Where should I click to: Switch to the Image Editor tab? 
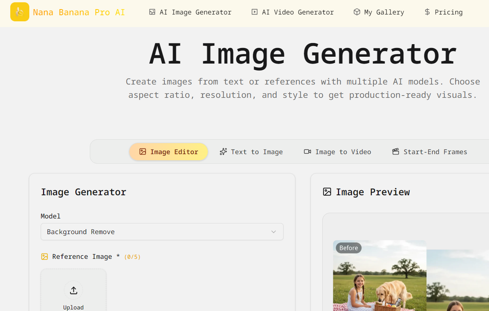(169, 152)
